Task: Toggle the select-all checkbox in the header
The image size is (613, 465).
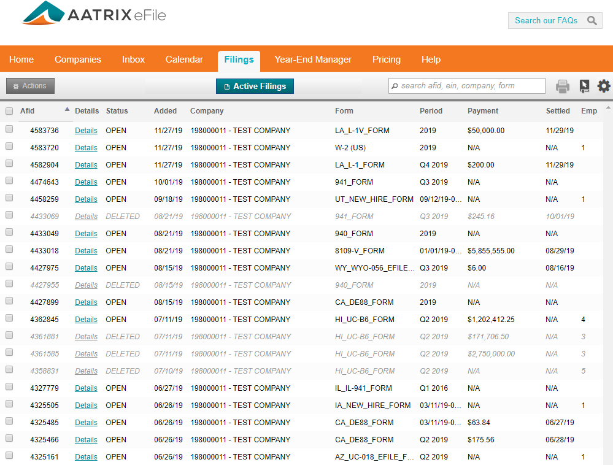Action: pyautogui.click(x=9, y=111)
